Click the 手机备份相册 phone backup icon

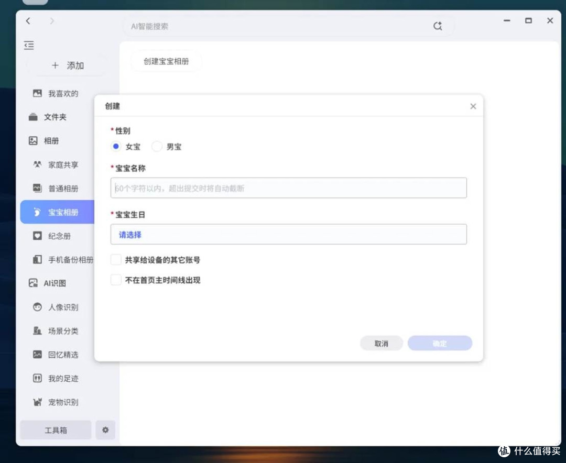pos(37,259)
